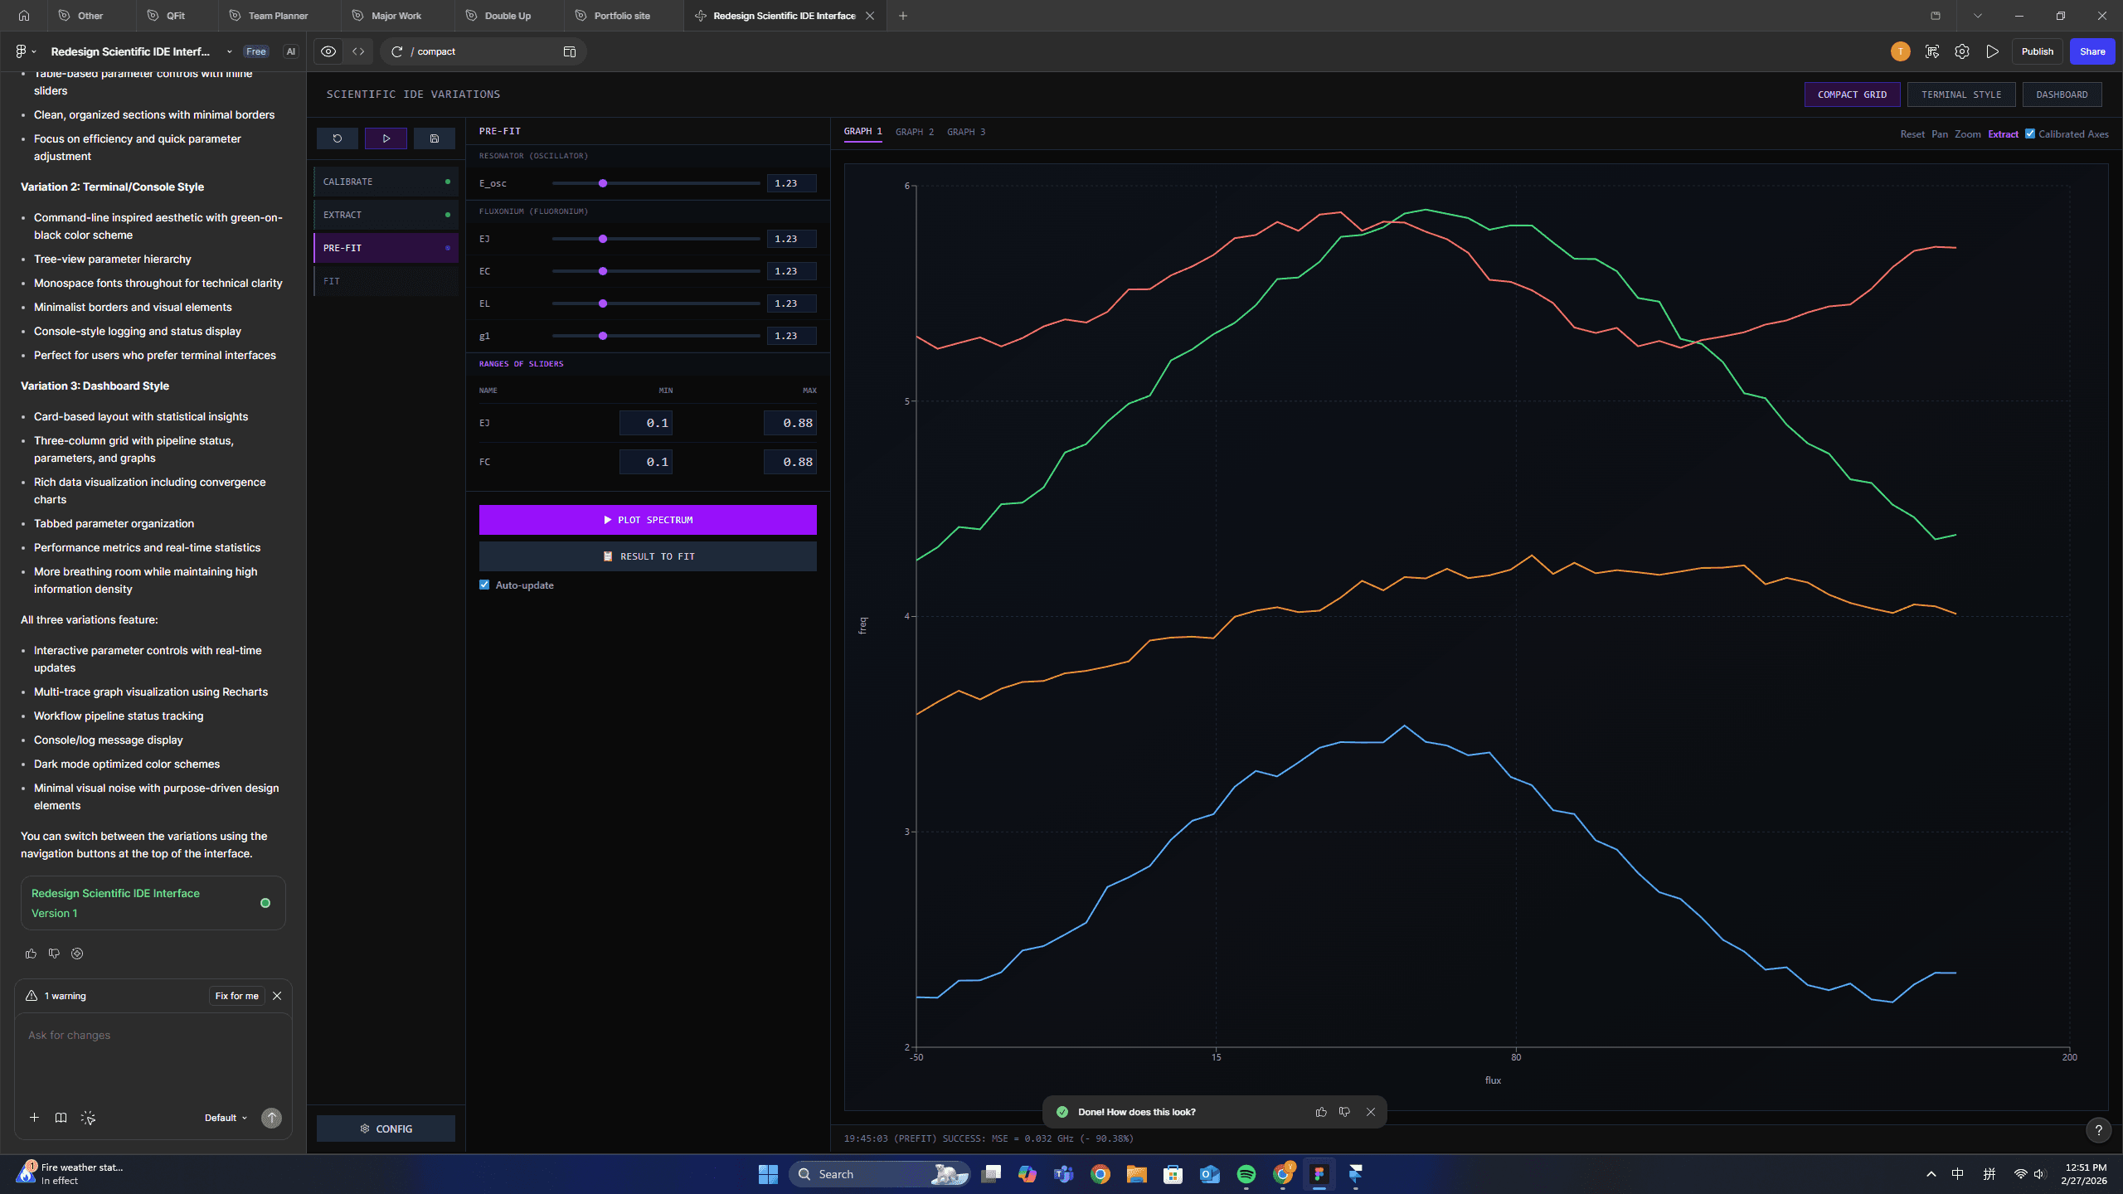Viewport: 2123px width, 1194px height.
Task: Toggle the preview eye icon
Action: [x=328, y=51]
